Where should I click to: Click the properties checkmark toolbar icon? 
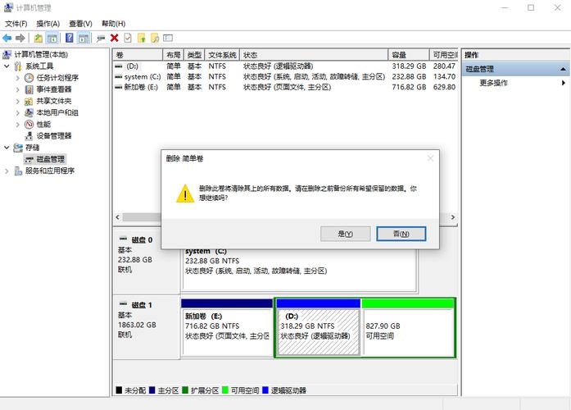coord(128,38)
